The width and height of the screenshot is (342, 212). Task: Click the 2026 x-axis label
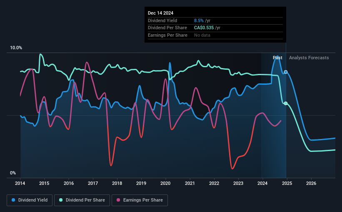click(x=311, y=183)
